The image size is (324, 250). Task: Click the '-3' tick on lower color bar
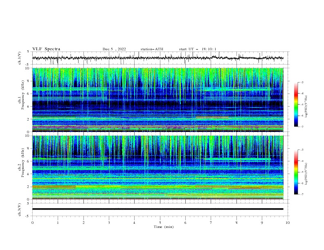point(301,150)
